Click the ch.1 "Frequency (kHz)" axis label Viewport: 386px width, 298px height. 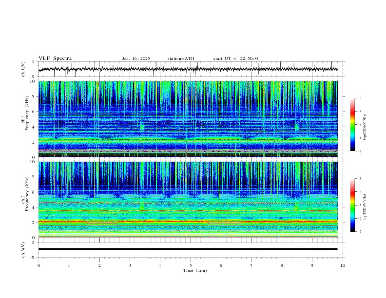point(27,113)
